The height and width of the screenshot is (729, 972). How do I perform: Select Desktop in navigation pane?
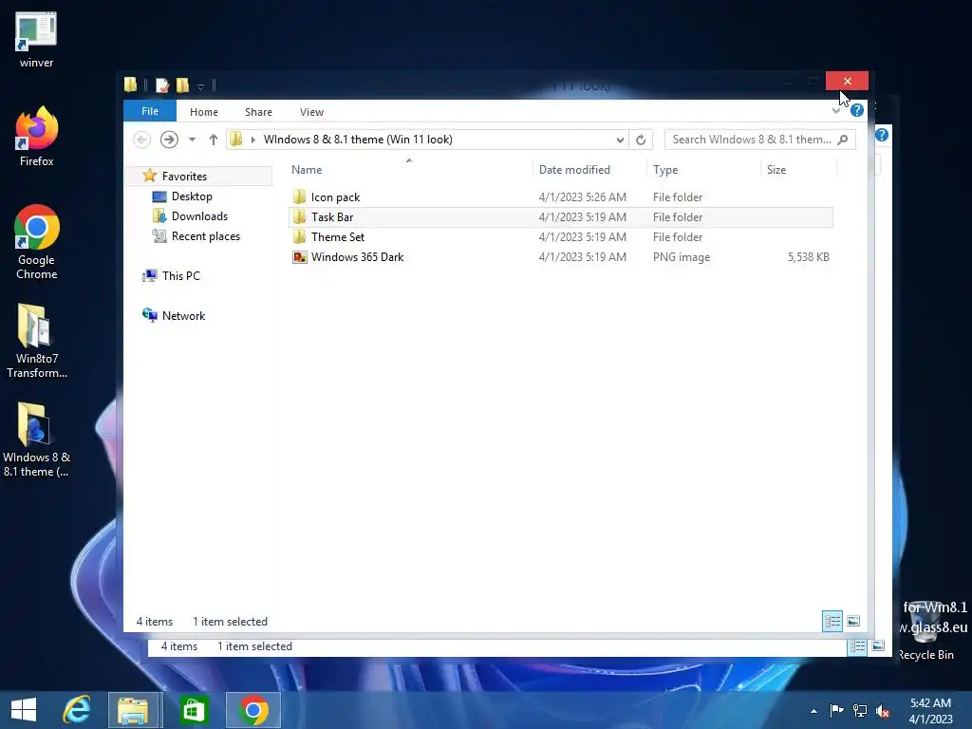pyautogui.click(x=192, y=196)
